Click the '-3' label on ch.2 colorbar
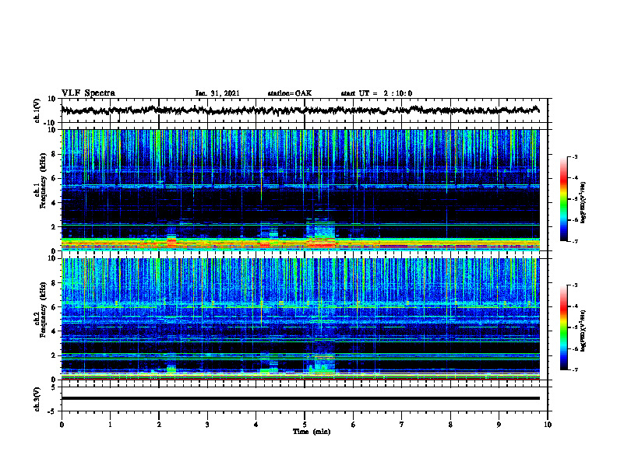Viewport: 617px width, 476px height. [574, 285]
